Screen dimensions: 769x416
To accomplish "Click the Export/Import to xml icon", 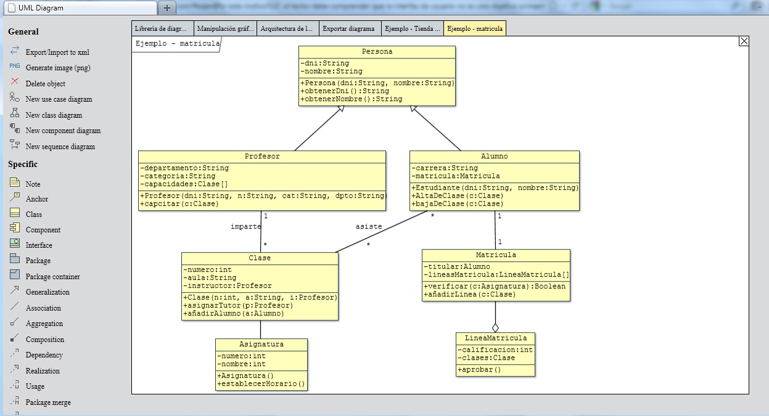I will click(15, 51).
